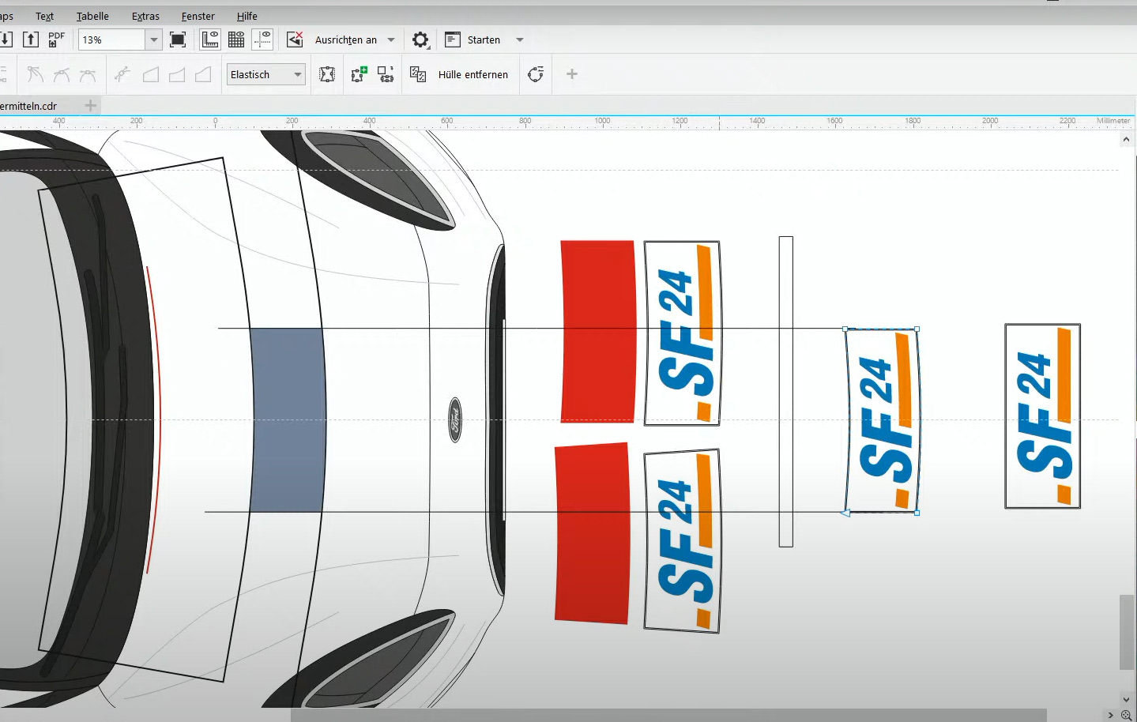Image resolution: width=1137 pixels, height=722 pixels.
Task: Select the ermitteln.cdr document tab
Action: click(x=28, y=106)
